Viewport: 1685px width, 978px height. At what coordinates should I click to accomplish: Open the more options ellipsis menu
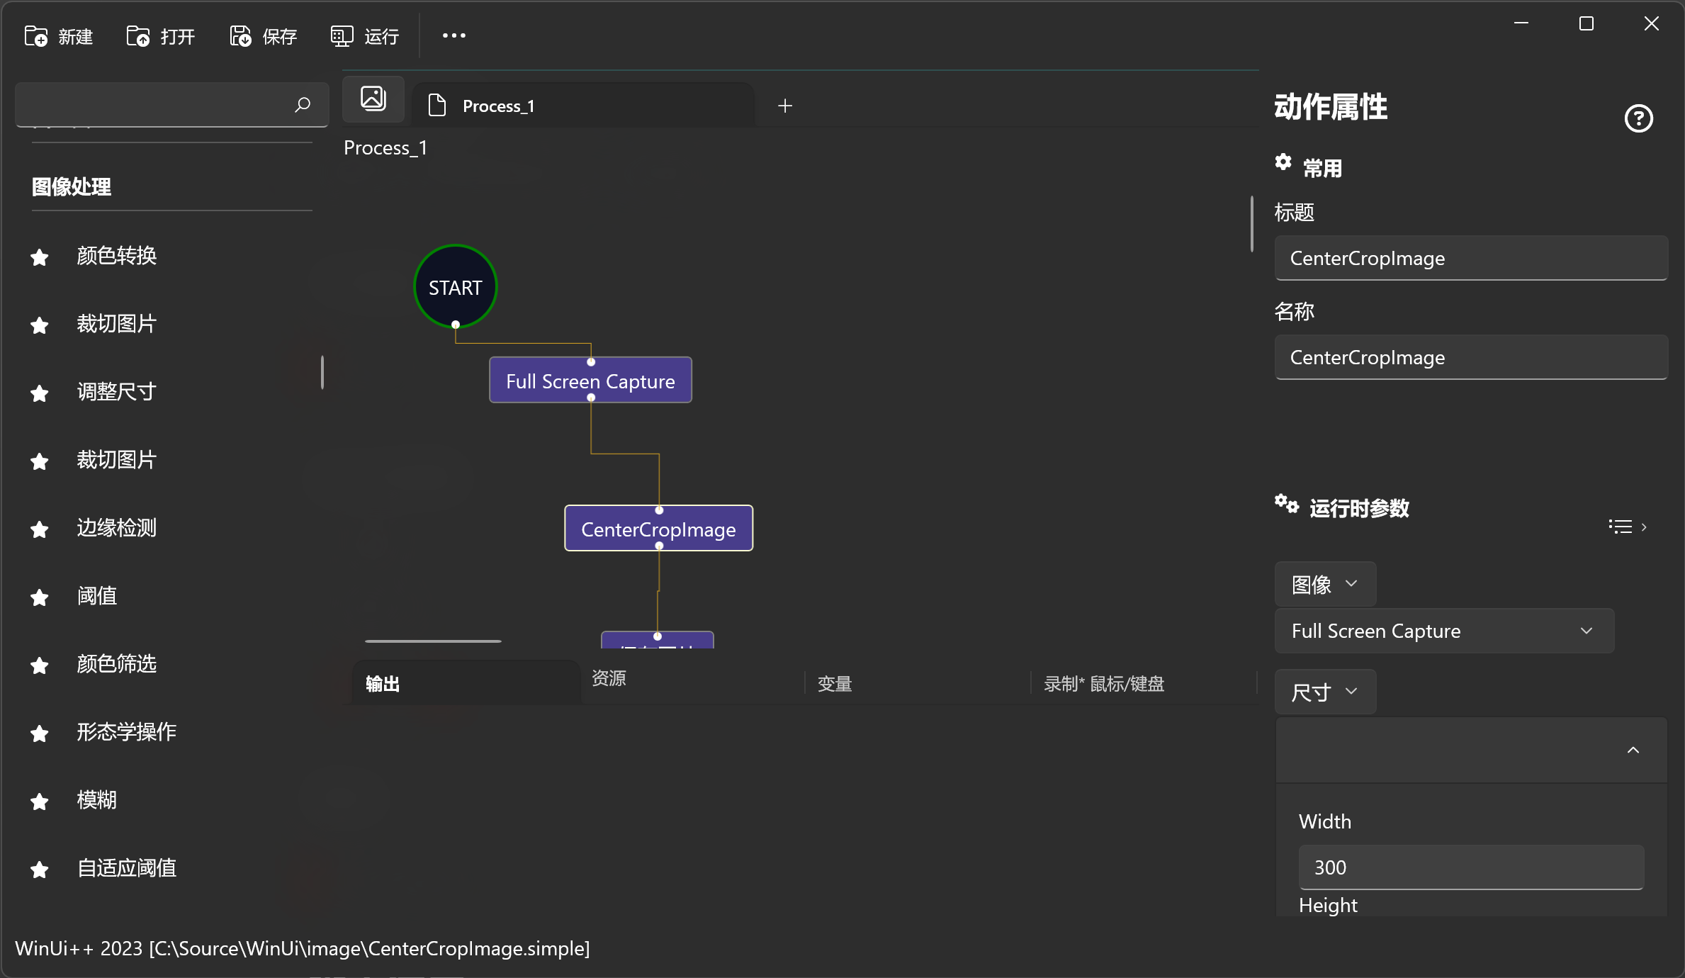pyautogui.click(x=453, y=35)
